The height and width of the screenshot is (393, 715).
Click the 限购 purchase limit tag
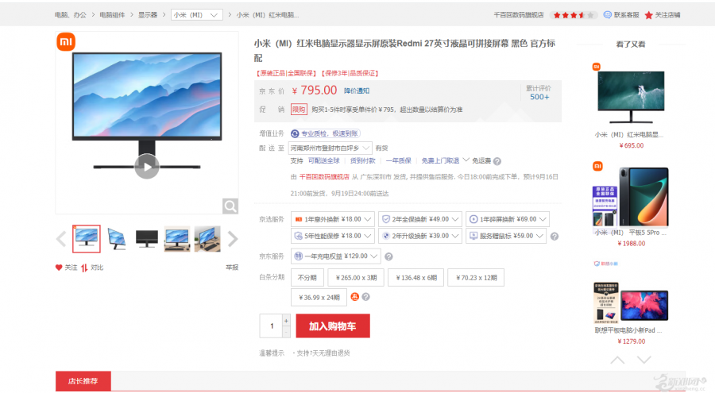[299, 110]
